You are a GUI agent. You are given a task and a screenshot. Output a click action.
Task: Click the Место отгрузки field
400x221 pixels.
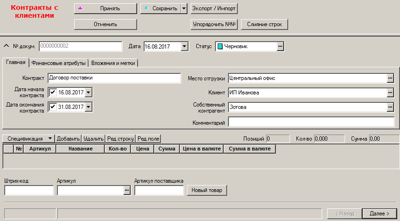tap(308, 78)
